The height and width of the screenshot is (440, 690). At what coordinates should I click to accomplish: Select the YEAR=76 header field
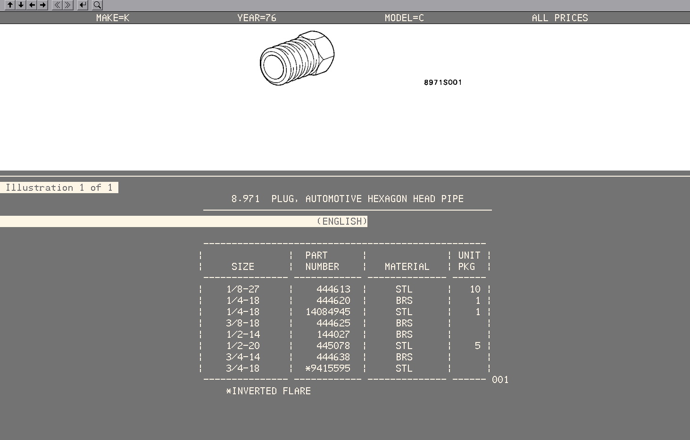257,18
